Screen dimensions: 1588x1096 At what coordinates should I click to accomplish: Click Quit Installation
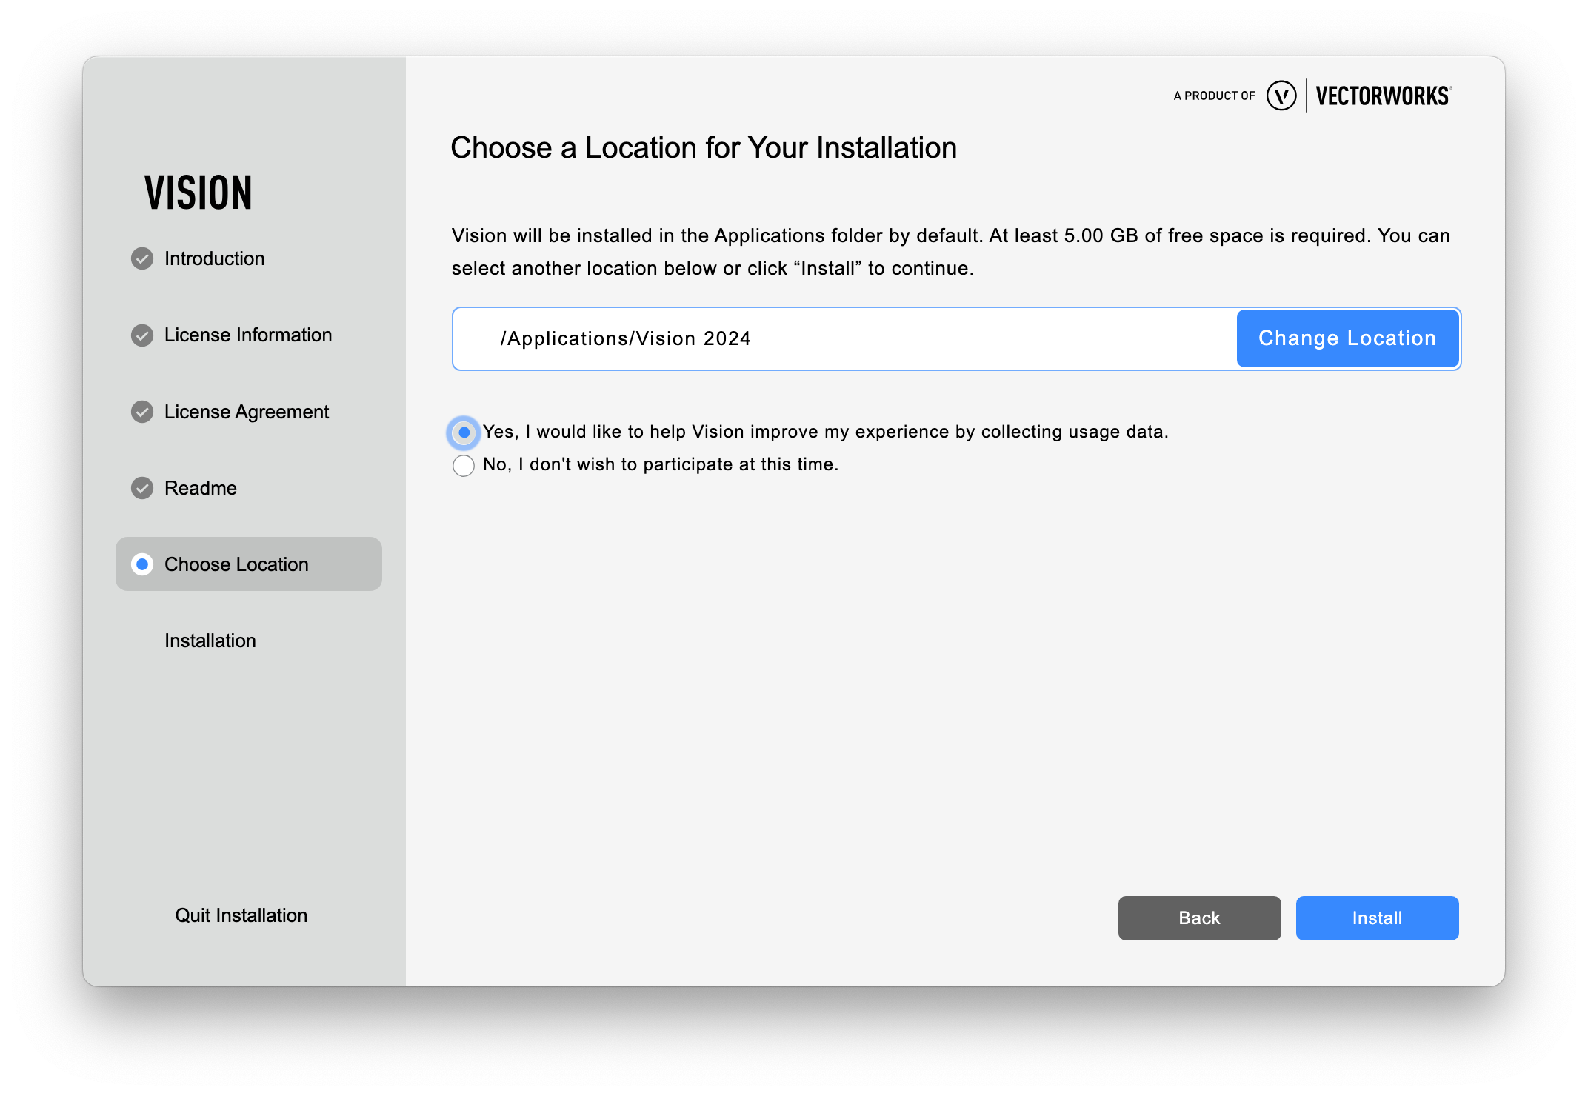241,915
